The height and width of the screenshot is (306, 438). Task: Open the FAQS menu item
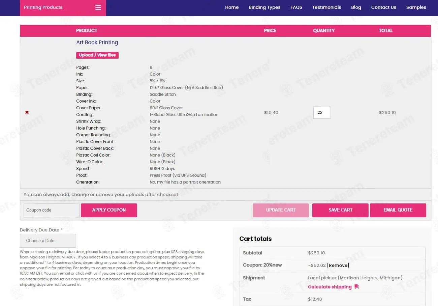point(296,7)
